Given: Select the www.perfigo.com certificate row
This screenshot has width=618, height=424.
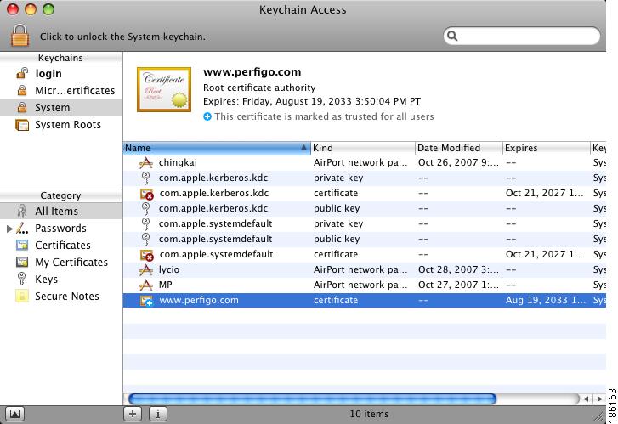Looking at the screenshot, I should (x=365, y=300).
